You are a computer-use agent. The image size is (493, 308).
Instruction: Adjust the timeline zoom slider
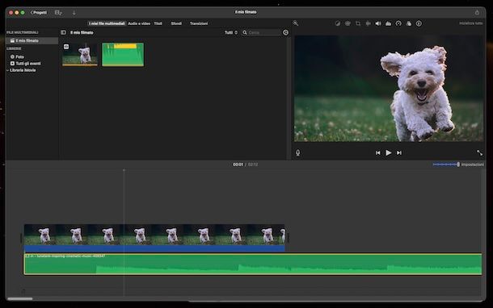446,164
